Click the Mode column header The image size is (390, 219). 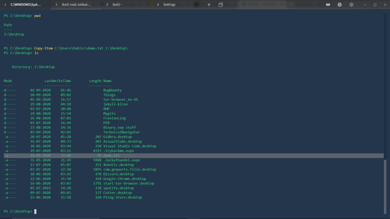pyautogui.click(x=8, y=81)
